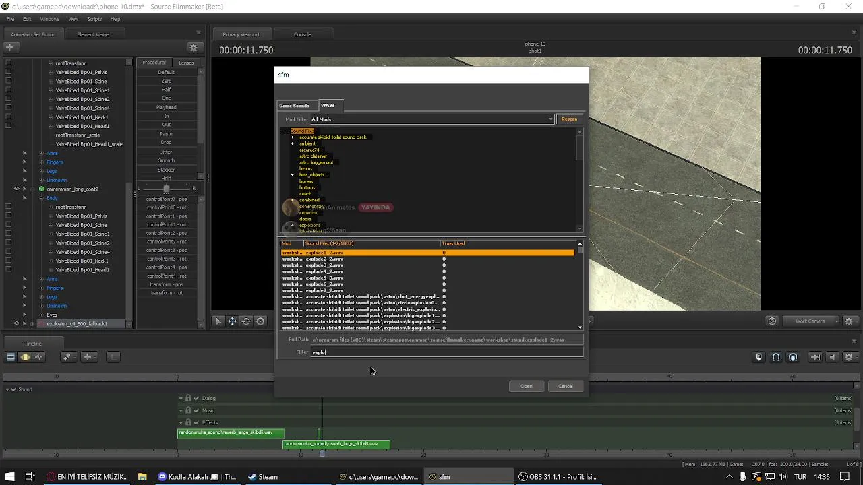
Task: Open the Scripts menu
Action: pyautogui.click(x=94, y=19)
